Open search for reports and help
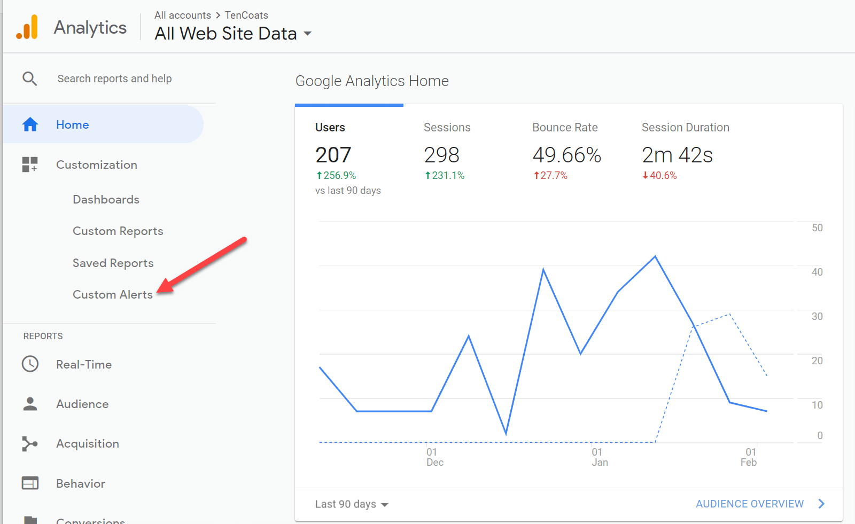The width and height of the screenshot is (855, 524). [30, 78]
